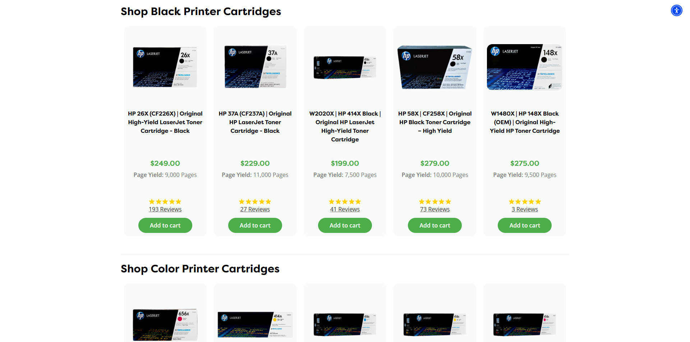Open the 27 Reviews link

coord(255,209)
